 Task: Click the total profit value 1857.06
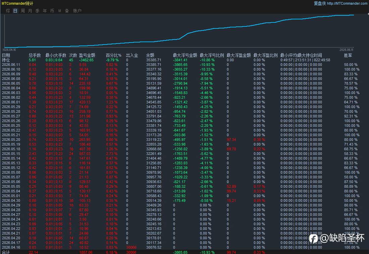(86, 252)
